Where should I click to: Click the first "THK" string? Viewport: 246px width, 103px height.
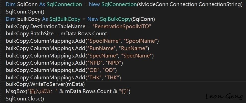(x=95, y=78)
